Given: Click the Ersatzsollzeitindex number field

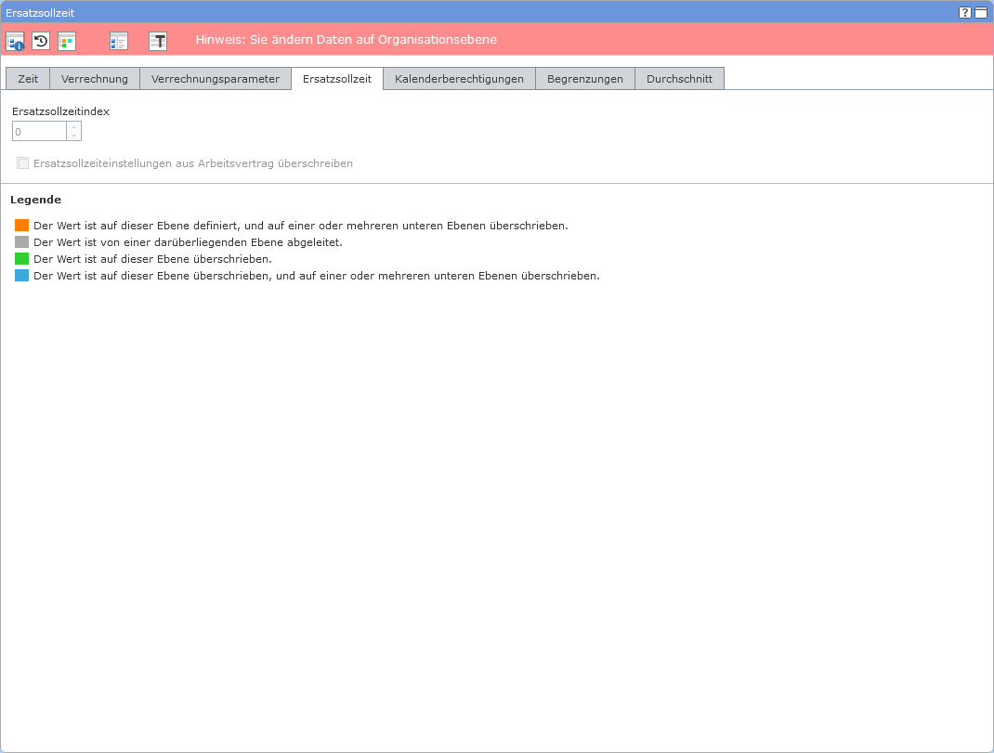Looking at the screenshot, I should point(39,132).
